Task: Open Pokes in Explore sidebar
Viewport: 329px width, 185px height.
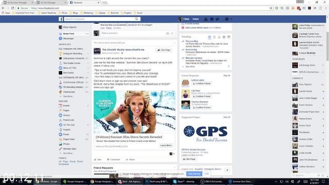Action: point(66,135)
